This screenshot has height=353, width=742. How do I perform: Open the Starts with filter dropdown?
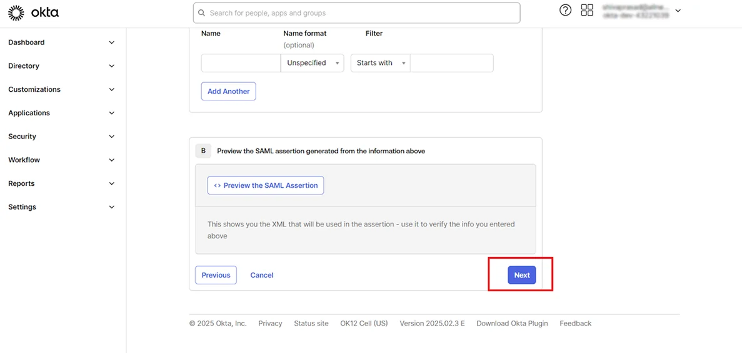[381, 63]
